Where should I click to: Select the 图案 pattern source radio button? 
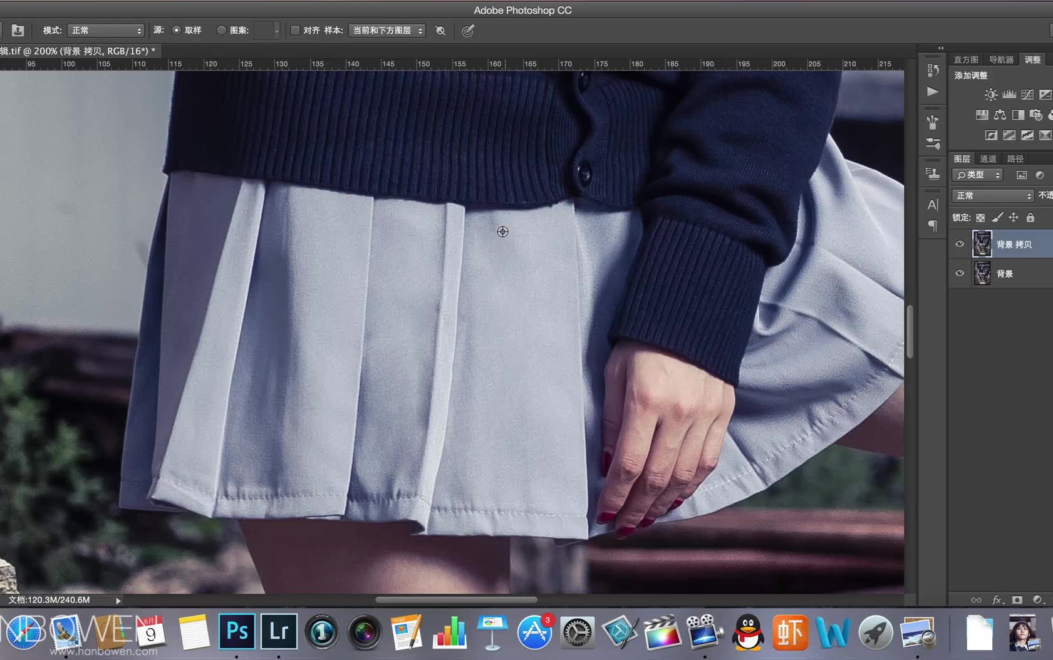click(x=221, y=30)
